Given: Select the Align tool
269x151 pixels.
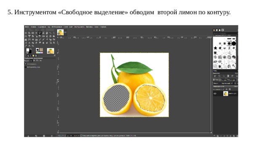Looking at the screenshot, I should point(29,33).
